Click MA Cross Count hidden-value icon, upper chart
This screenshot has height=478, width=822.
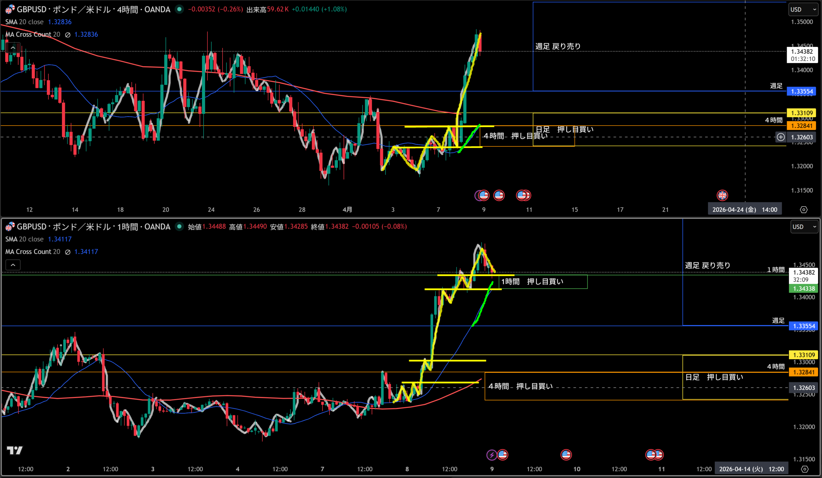(67, 35)
